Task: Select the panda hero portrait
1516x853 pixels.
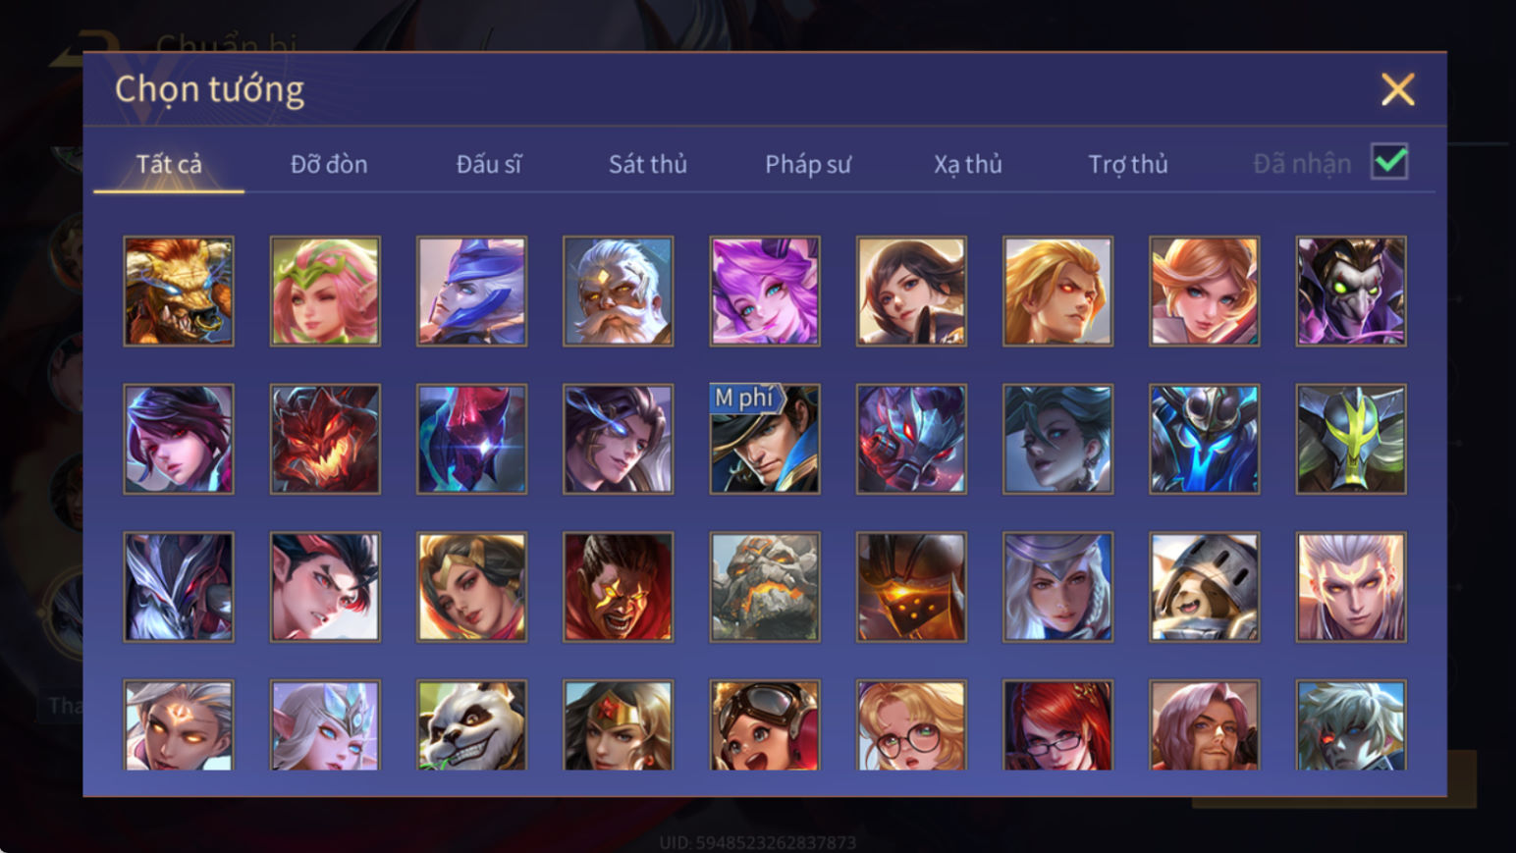Action: [x=471, y=726]
